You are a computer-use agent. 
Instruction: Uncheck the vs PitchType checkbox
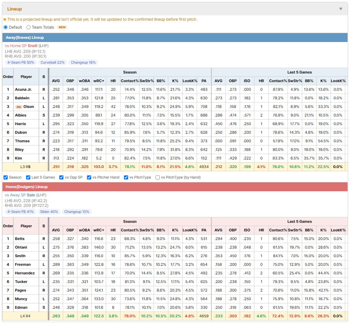click(126, 177)
